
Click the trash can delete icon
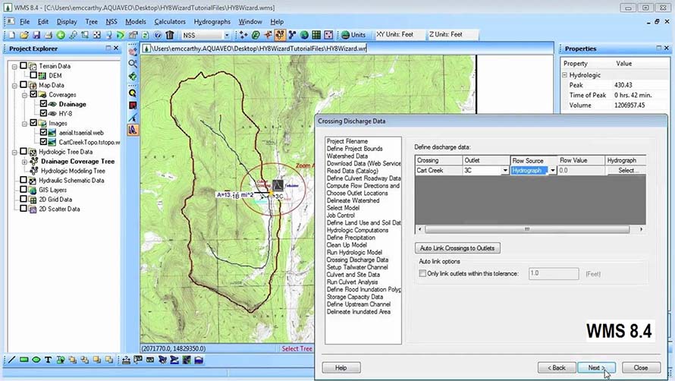click(170, 35)
